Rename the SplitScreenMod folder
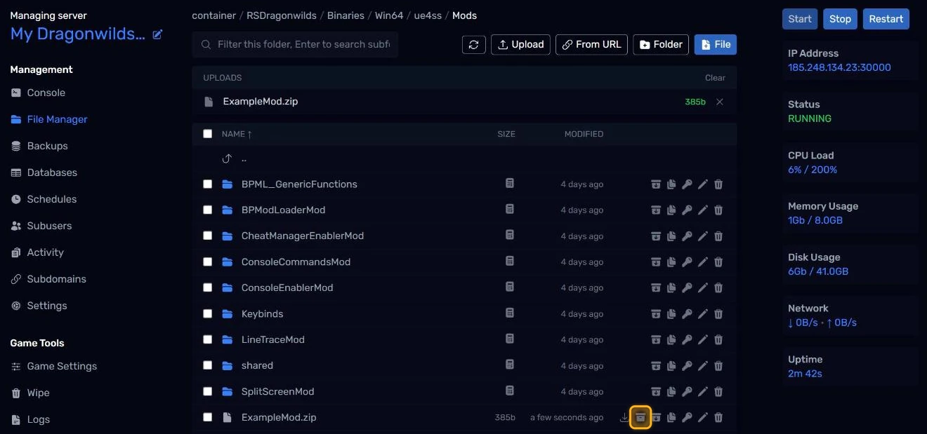Image resolution: width=927 pixels, height=434 pixels. (702, 392)
